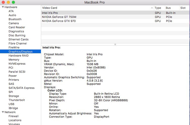The width and height of the screenshot is (190, 125).
Task: Click the MacBook Pro window title
Action: click(x=94, y=2)
